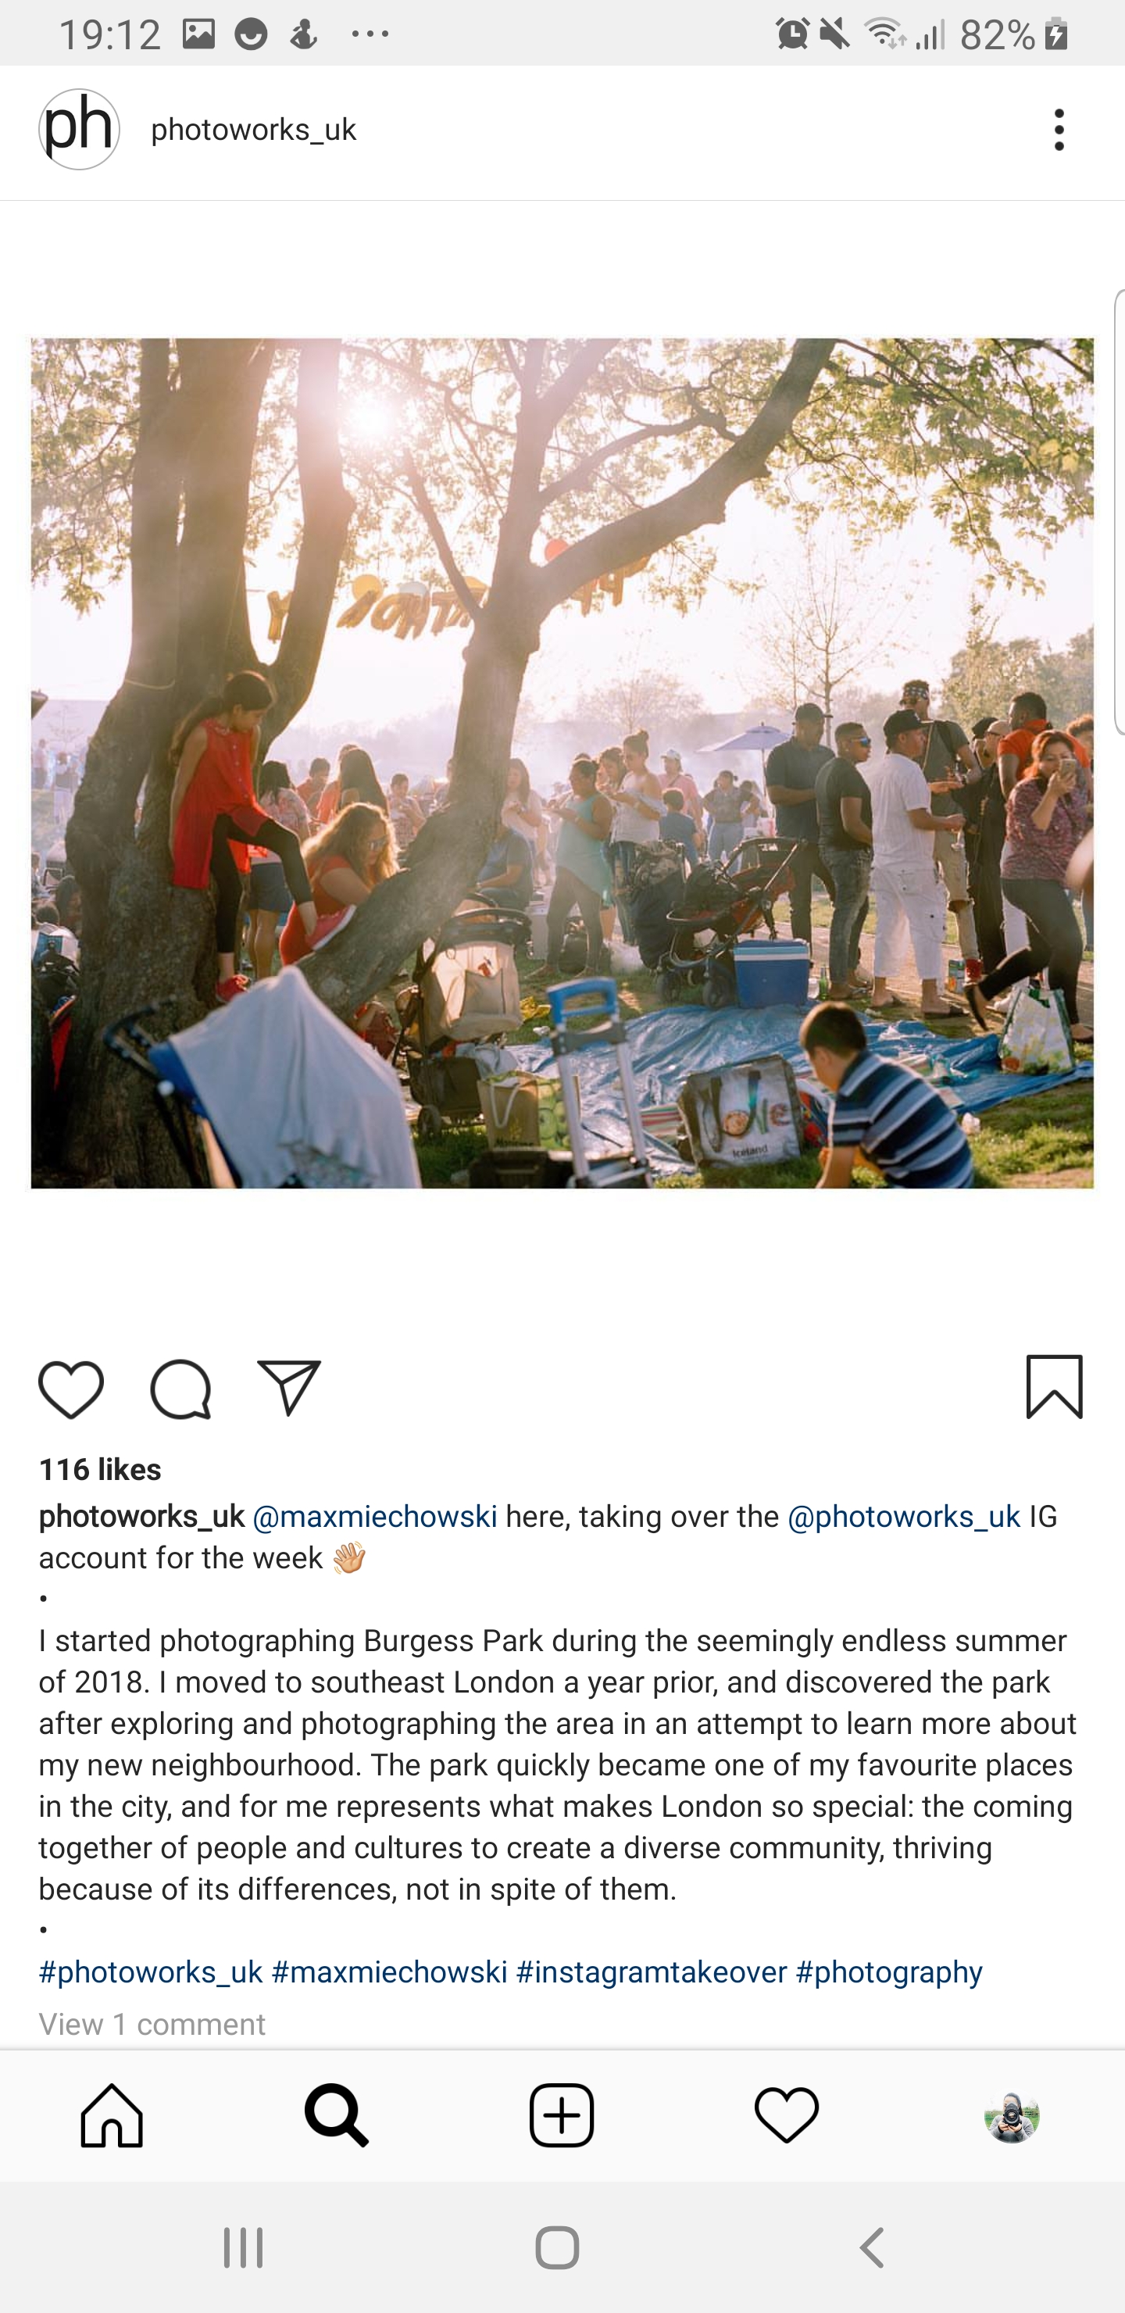Go to the Home feed tab
1125x2313 pixels.
[112, 2115]
